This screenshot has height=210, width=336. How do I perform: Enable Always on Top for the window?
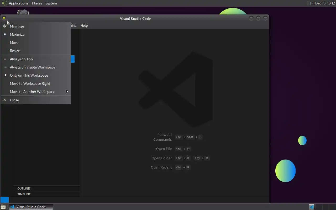(36, 59)
